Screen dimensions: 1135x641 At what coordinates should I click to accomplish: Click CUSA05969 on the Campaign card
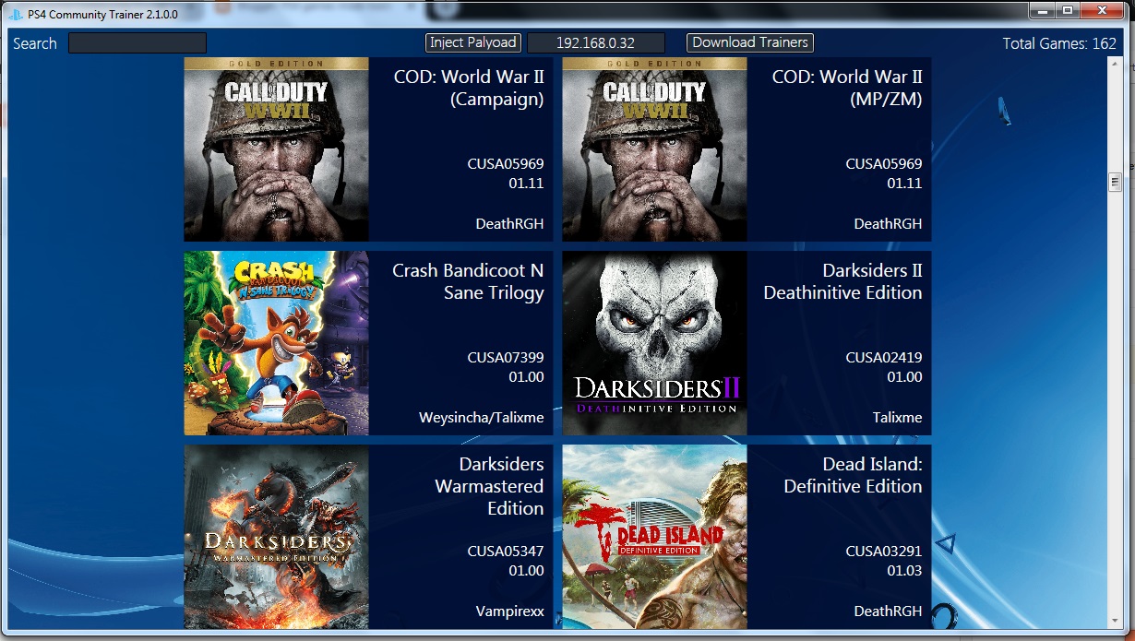(x=506, y=164)
